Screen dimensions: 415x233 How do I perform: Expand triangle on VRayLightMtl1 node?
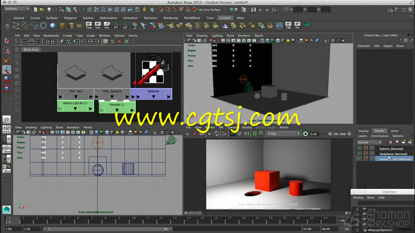coord(75,109)
